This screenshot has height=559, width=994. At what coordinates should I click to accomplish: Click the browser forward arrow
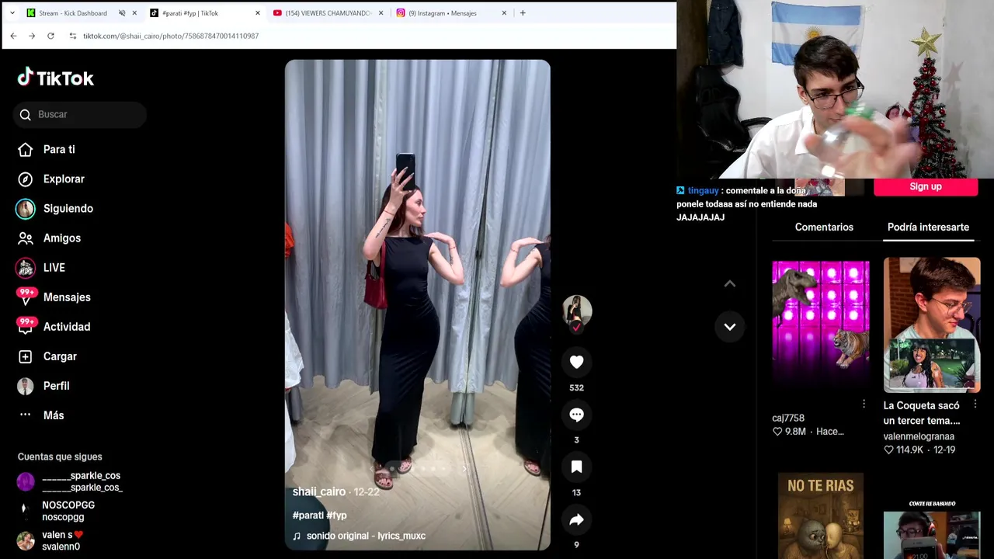(32, 36)
